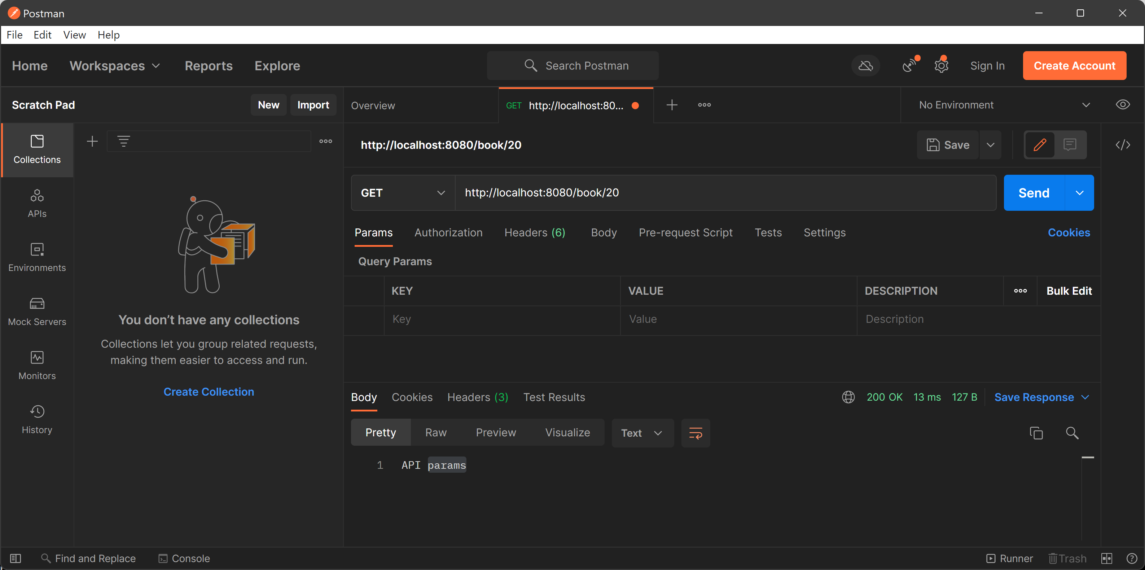Open the Environments sidebar panel
Viewport: 1145px width, 570px height.
pyautogui.click(x=37, y=258)
